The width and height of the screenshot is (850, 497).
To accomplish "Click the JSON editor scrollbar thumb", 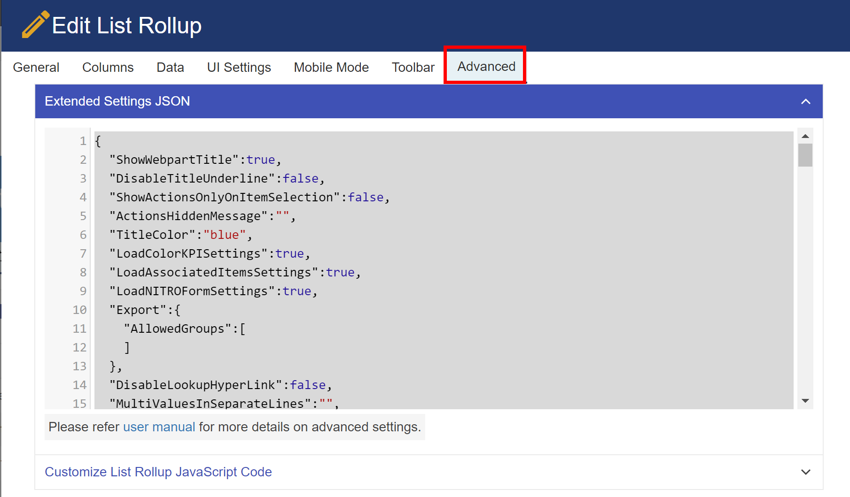I will (x=805, y=155).
